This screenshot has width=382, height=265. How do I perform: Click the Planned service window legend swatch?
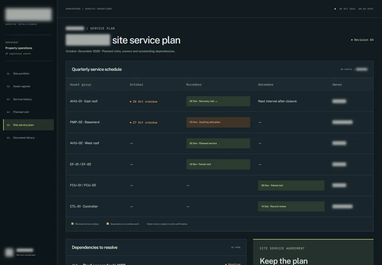(x=72, y=224)
